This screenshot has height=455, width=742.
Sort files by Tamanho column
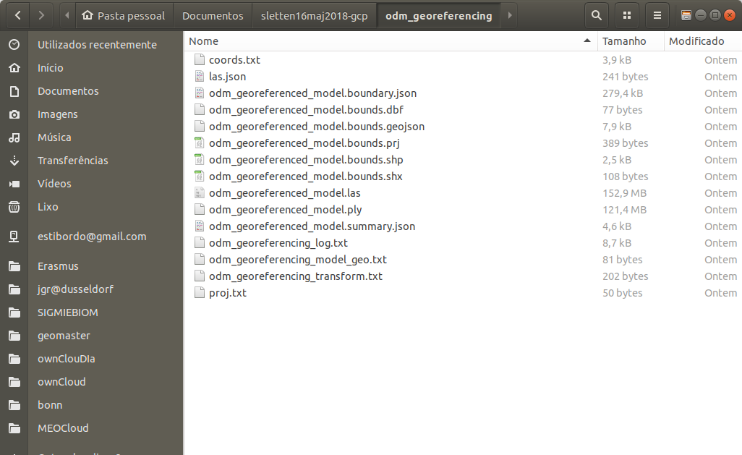coord(624,41)
